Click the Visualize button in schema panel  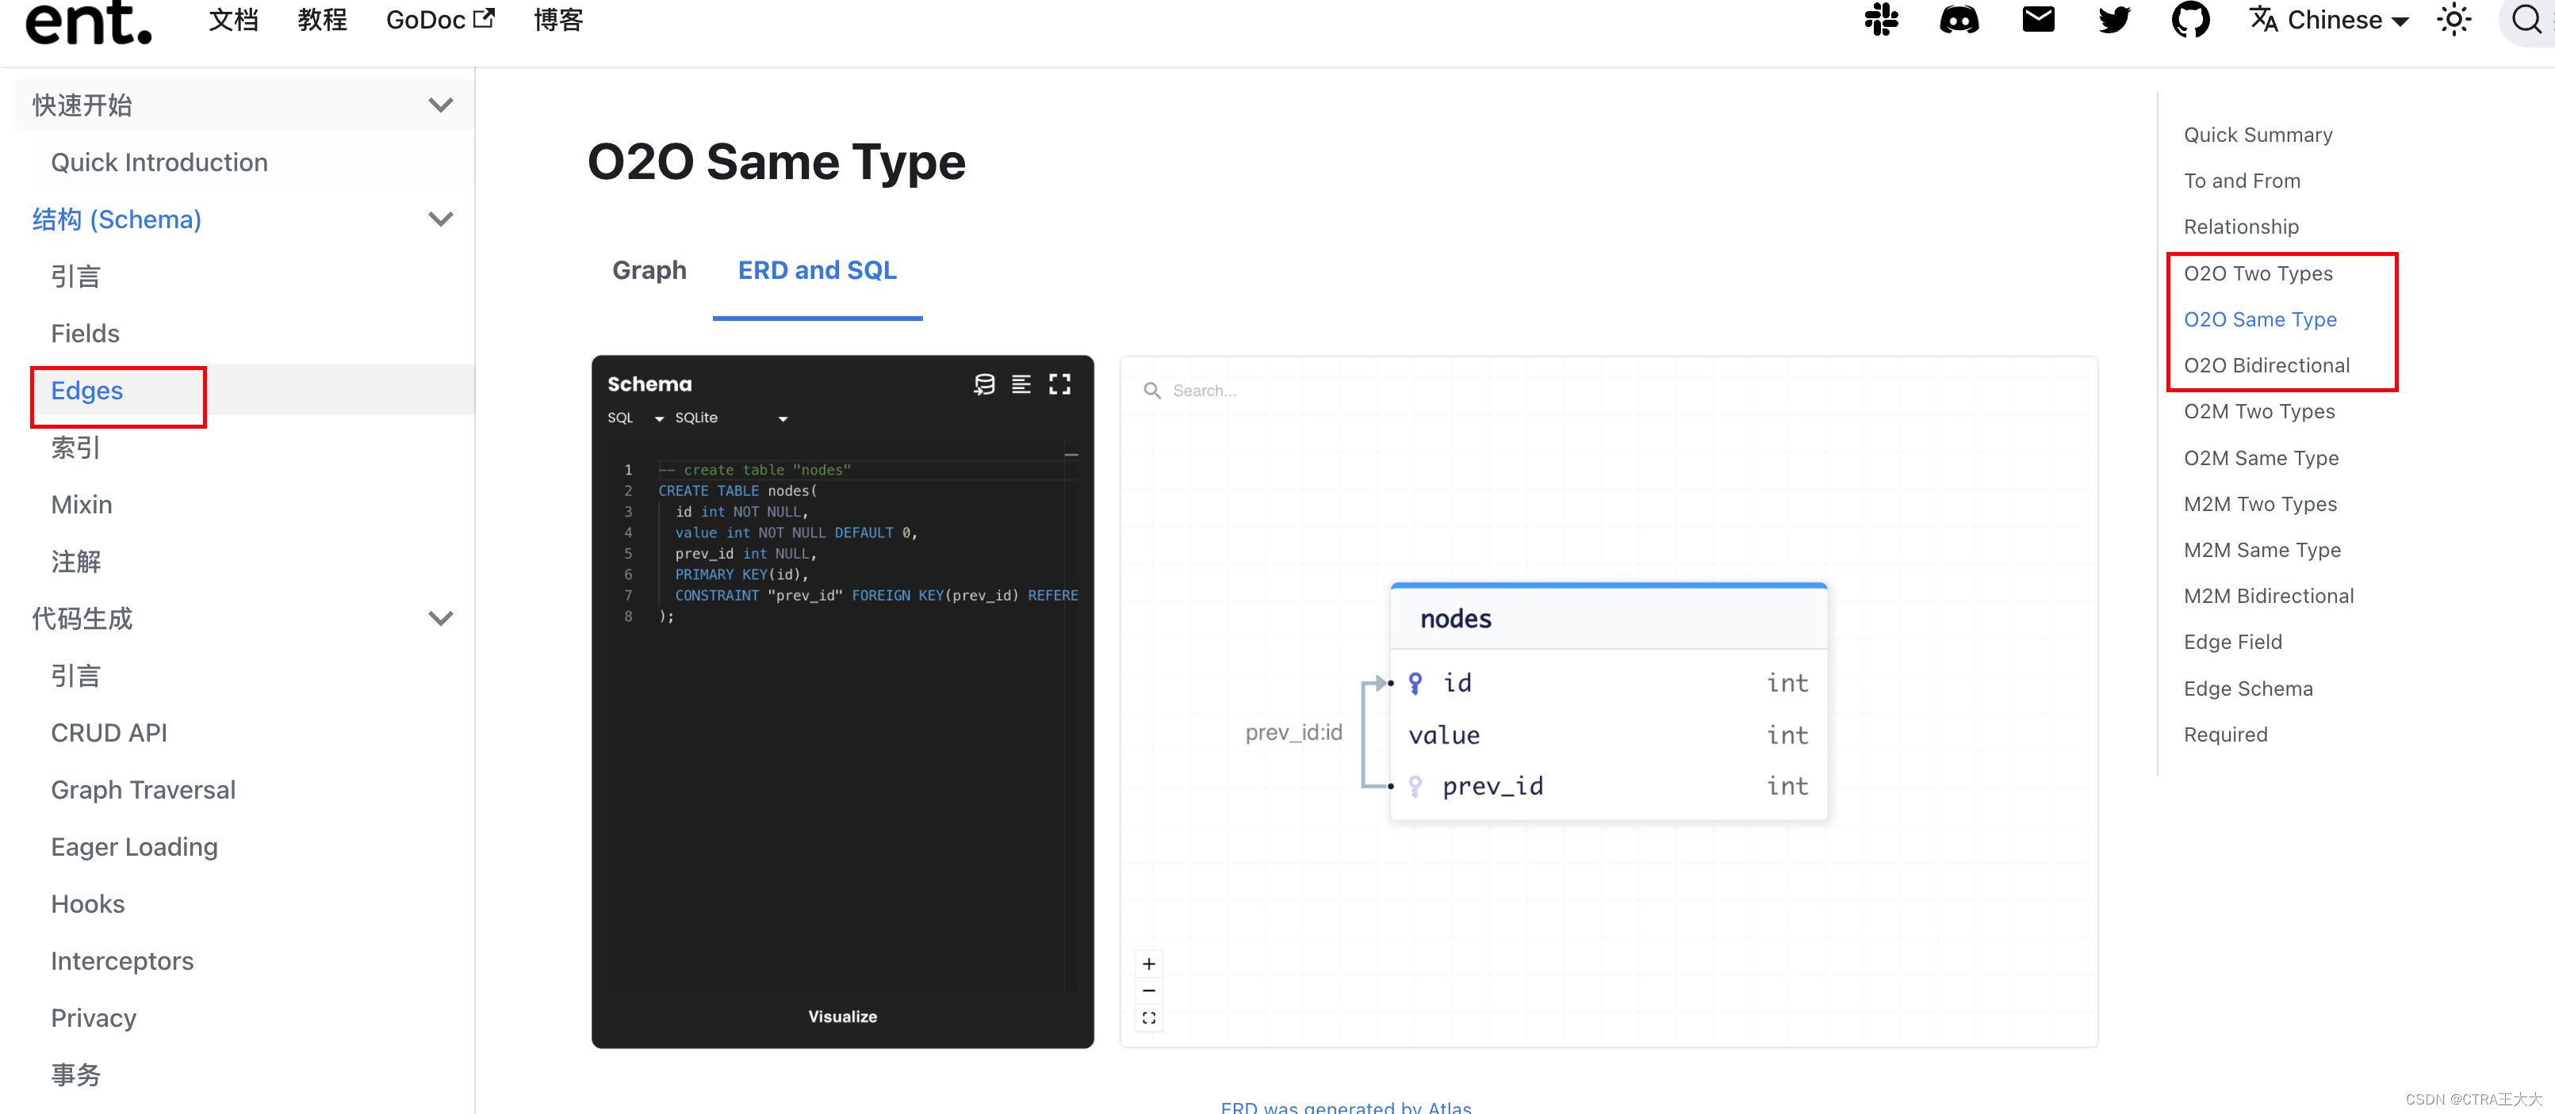839,1015
